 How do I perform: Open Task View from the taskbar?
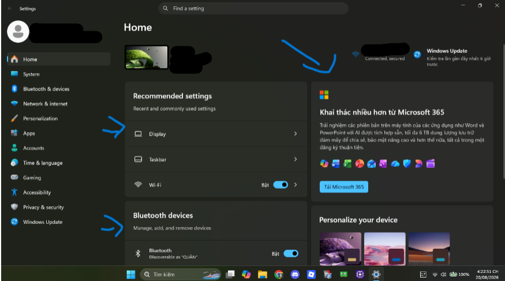[230, 274]
